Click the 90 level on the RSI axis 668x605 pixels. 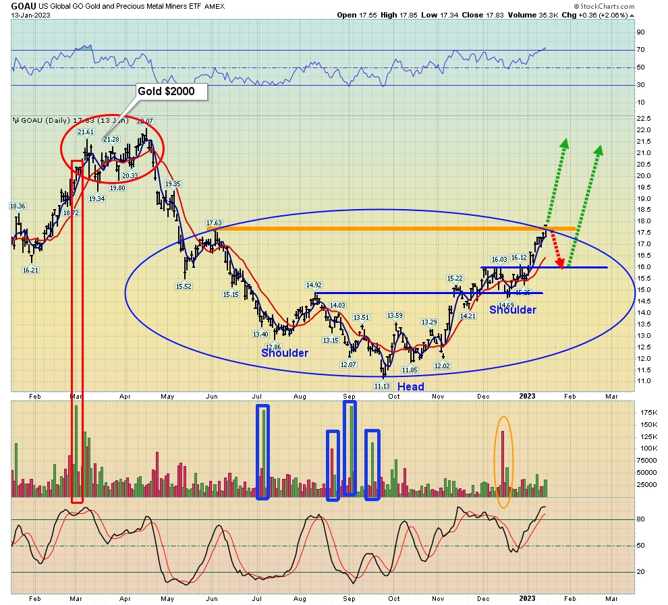click(641, 32)
